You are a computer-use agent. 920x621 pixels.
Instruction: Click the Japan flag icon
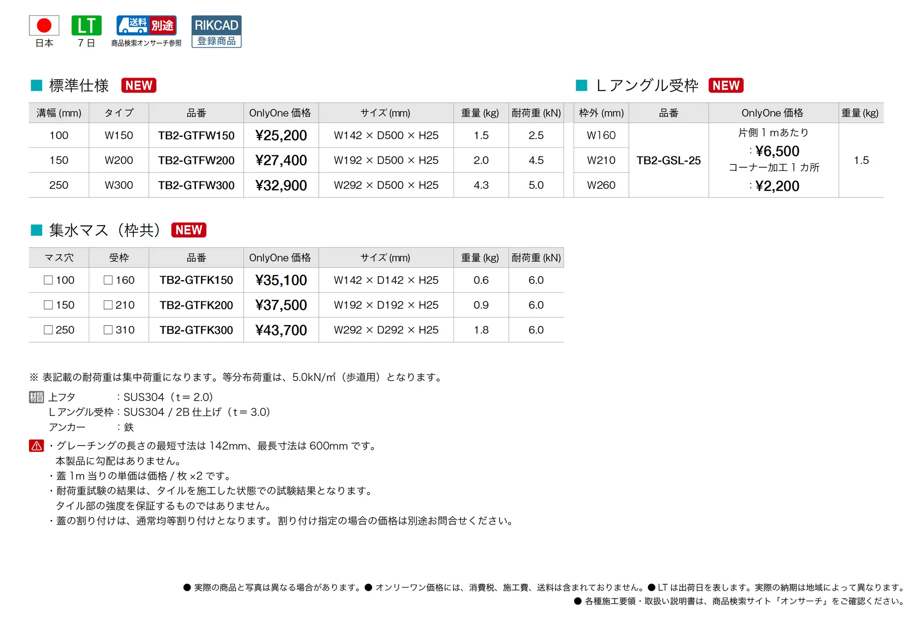tap(44, 25)
